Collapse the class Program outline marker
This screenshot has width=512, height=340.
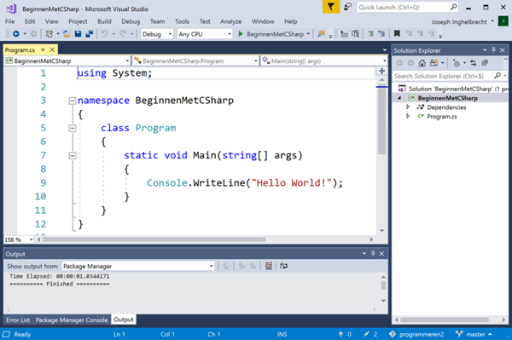coord(73,128)
